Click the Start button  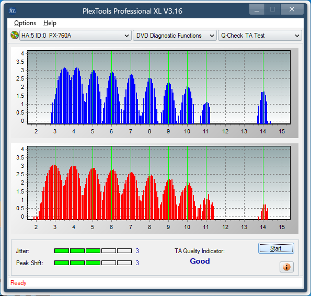coord(276,248)
